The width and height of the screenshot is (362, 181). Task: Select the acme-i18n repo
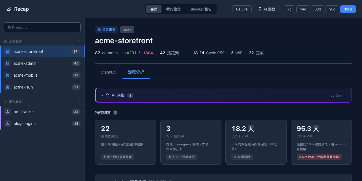coord(42,87)
